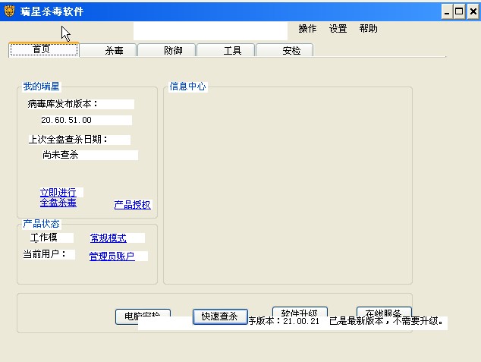Select virus database version 20.60.51.00 text

(x=66, y=120)
